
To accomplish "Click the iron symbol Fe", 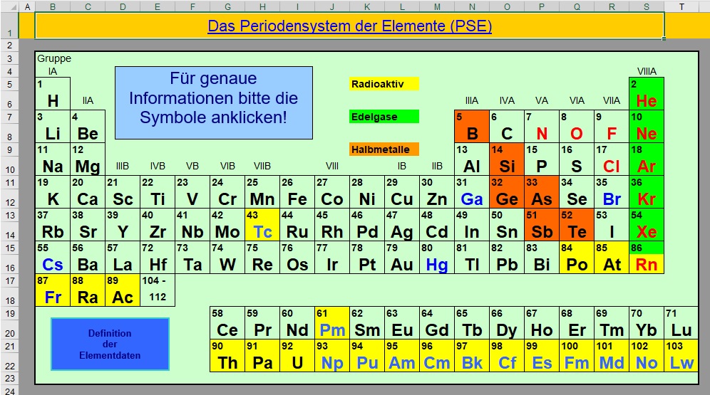I will click(297, 199).
